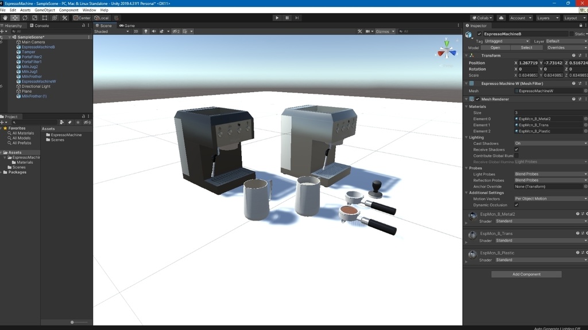Select the combined Transform tool
Viewport: 588px width, 330px height.
click(x=55, y=18)
